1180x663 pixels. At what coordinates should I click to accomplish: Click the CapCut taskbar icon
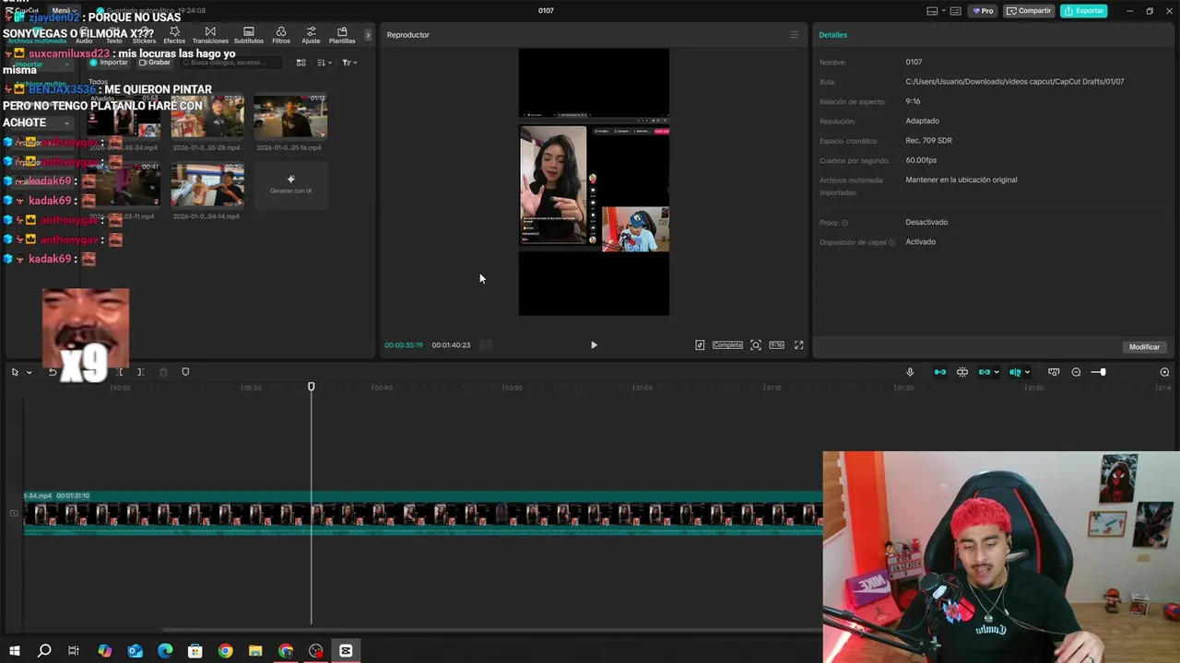pyautogui.click(x=346, y=651)
